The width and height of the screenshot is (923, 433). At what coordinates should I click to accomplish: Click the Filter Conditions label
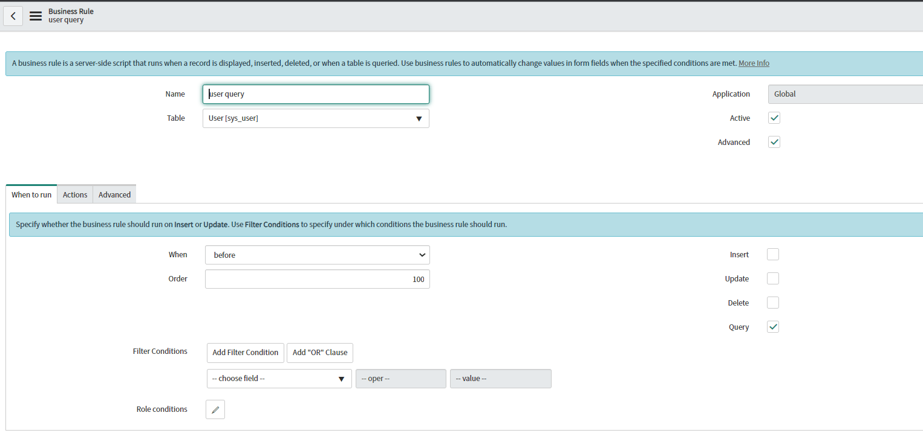(x=160, y=351)
